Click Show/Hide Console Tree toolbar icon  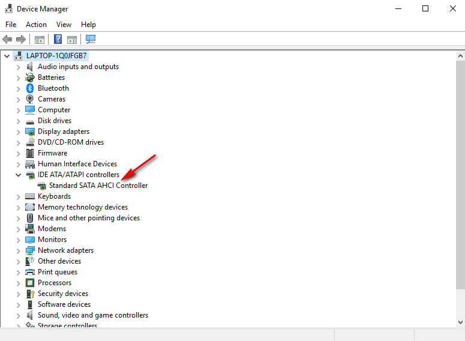tap(40, 39)
